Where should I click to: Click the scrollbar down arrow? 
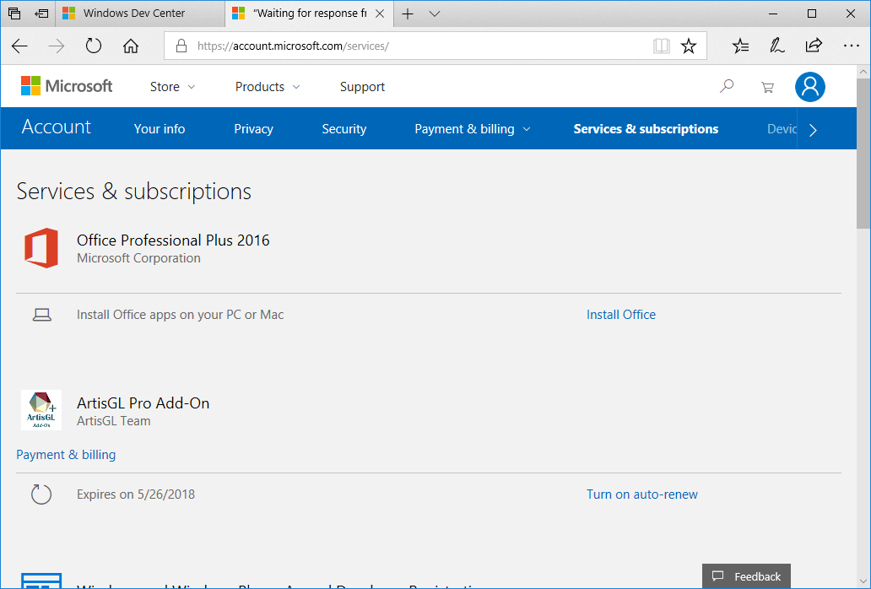click(x=863, y=581)
